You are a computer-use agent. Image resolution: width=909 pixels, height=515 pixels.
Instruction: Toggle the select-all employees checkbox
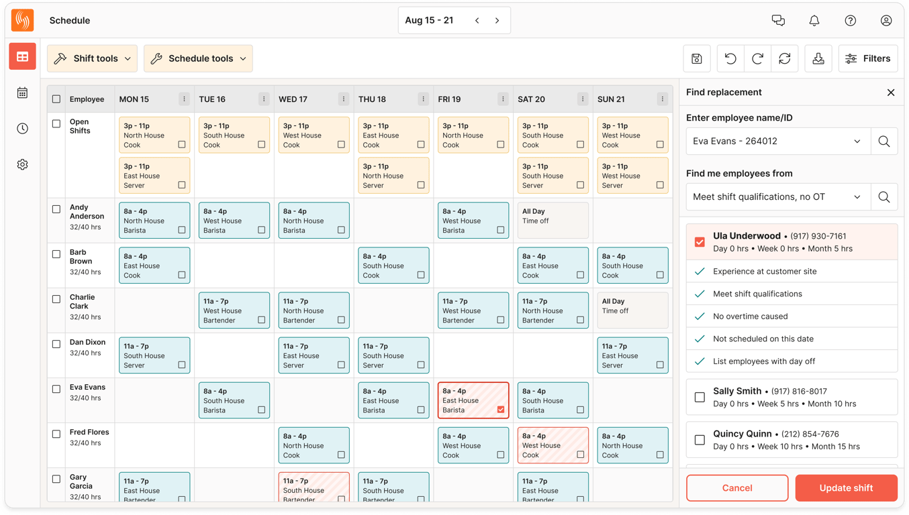pyautogui.click(x=56, y=99)
